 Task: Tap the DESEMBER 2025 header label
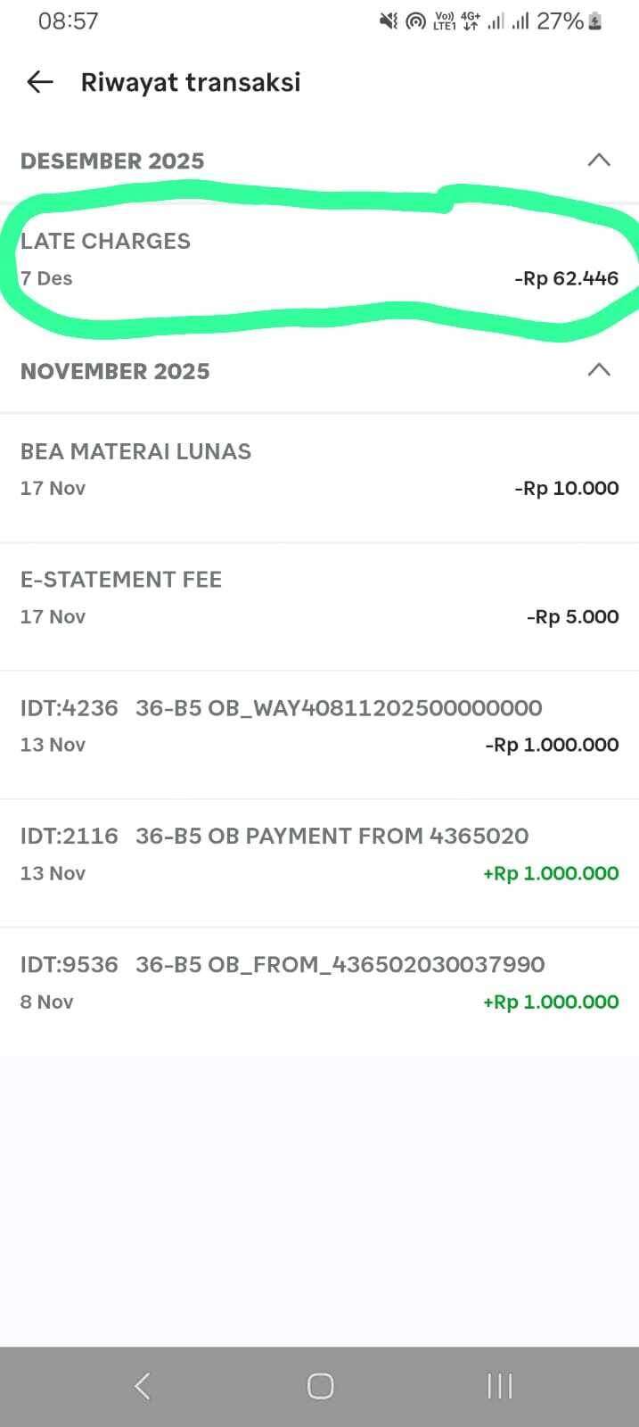pos(112,161)
